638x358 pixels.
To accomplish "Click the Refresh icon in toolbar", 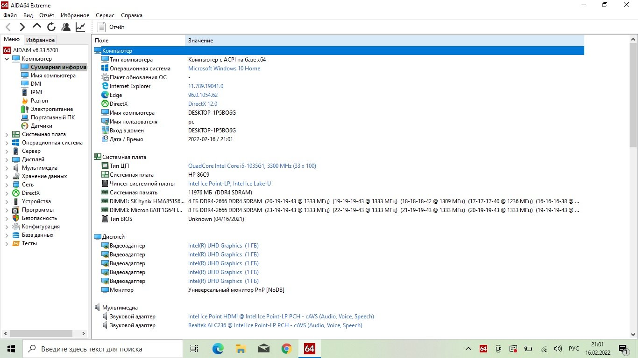I will [x=51, y=27].
